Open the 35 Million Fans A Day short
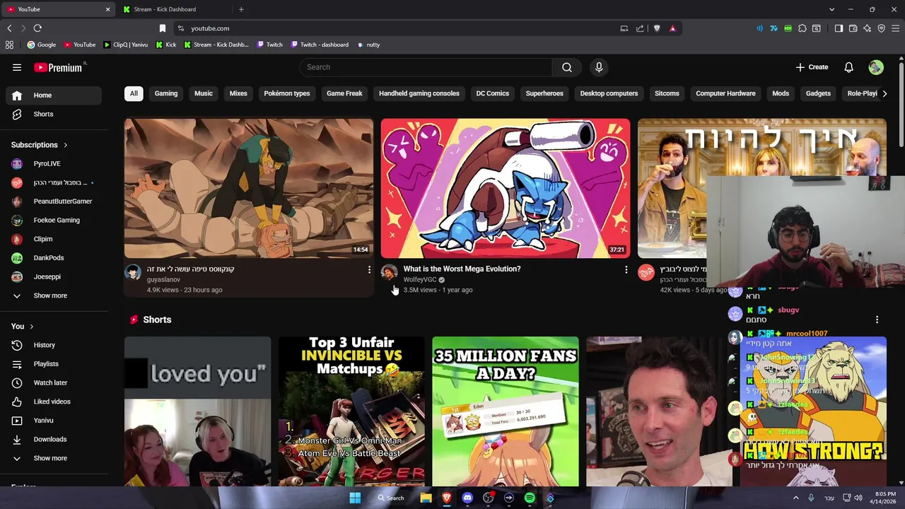Screen dimensions: 905x509 click(506, 411)
